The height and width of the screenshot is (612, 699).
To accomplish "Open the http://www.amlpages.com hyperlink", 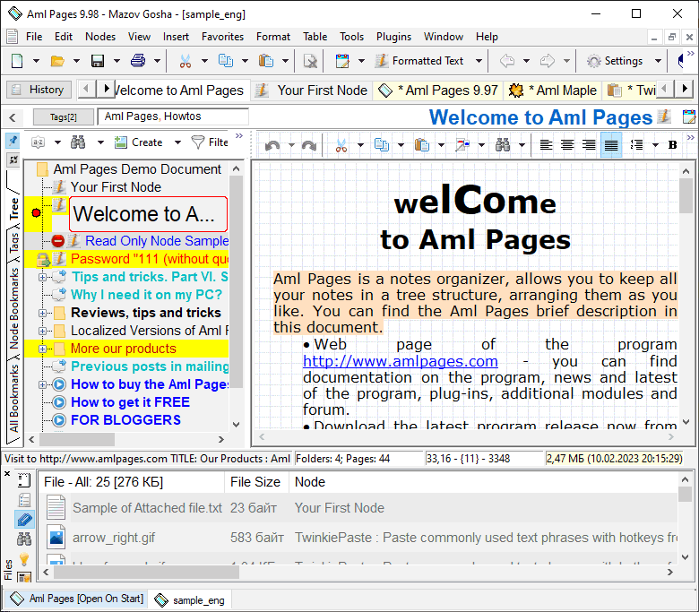I will [x=401, y=361].
